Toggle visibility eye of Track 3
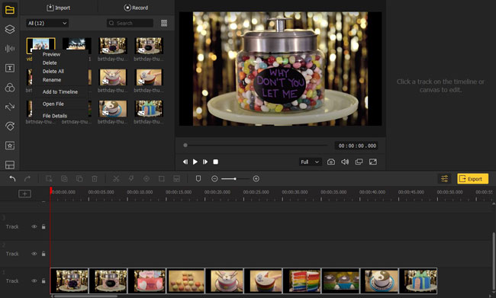The height and width of the screenshot is (298, 496). [x=34, y=226]
